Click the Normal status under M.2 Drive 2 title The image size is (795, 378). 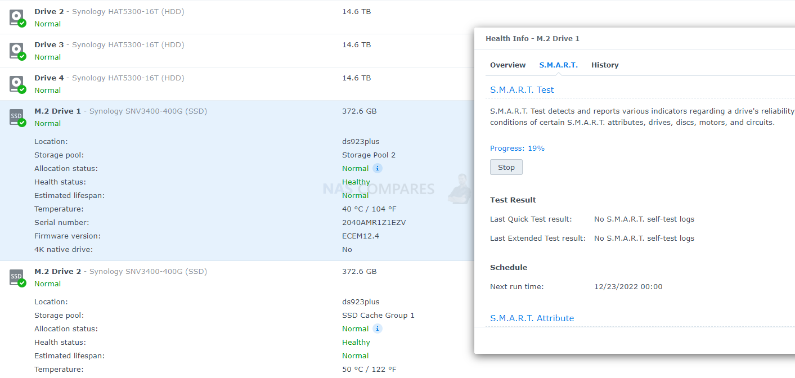48,284
